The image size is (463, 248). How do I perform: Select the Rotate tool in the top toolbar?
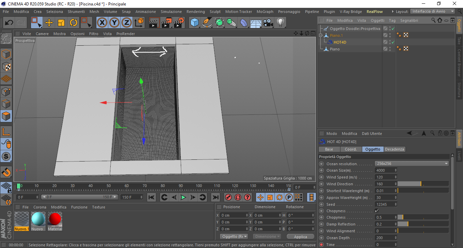coord(74,23)
